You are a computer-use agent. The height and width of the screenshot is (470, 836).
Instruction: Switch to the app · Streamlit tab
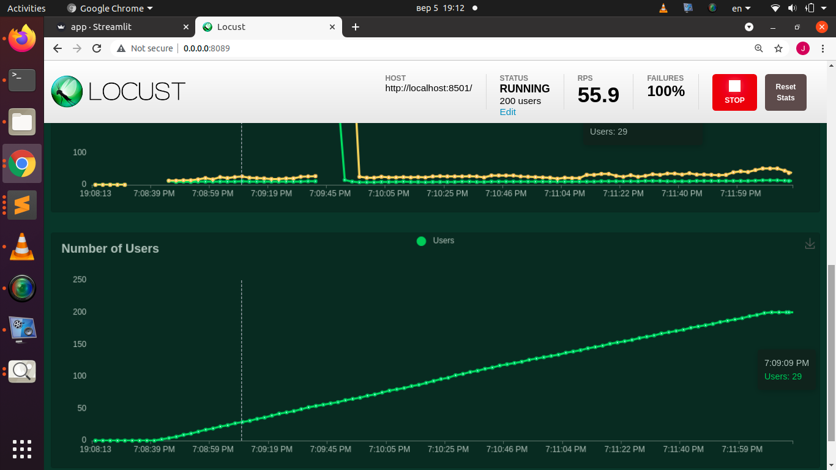point(119,27)
